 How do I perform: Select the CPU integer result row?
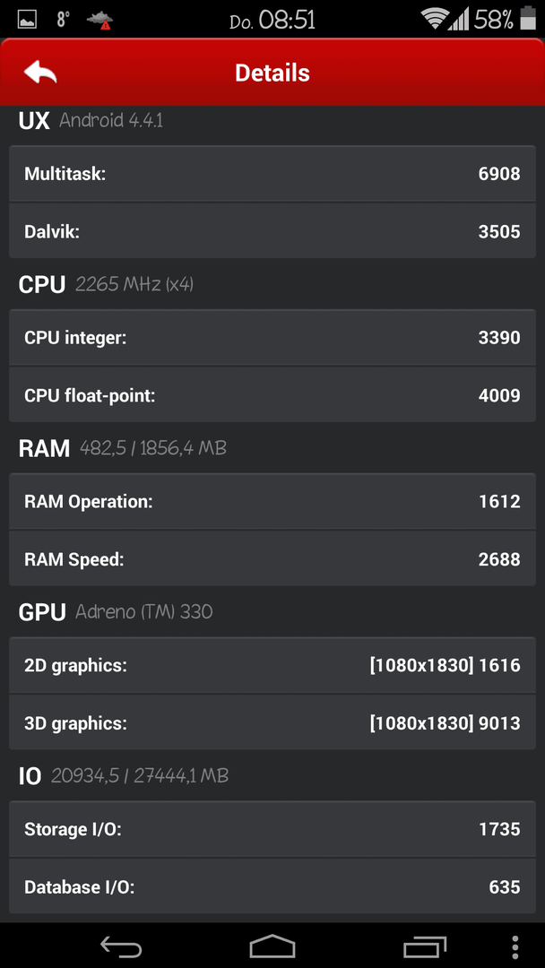(272, 338)
